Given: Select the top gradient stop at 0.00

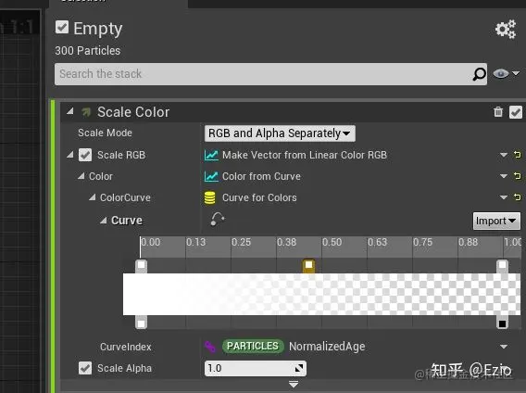Looking at the screenshot, I should pos(142,265).
